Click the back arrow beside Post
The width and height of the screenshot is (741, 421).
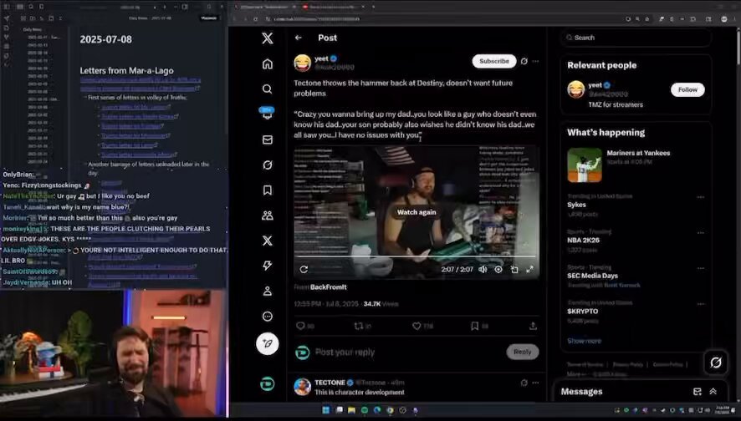pos(299,38)
